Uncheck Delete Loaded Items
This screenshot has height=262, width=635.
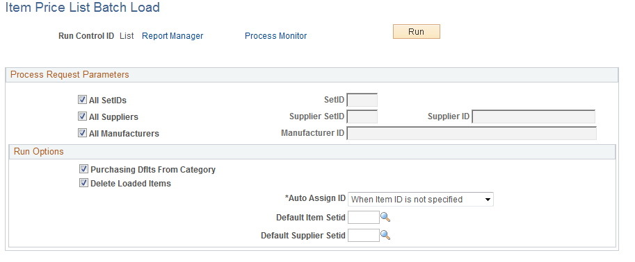pyautogui.click(x=84, y=183)
